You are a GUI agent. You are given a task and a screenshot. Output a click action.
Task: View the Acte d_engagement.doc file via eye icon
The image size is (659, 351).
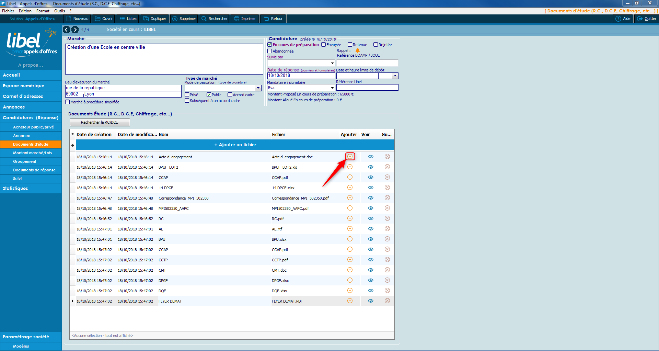coord(371,157)
